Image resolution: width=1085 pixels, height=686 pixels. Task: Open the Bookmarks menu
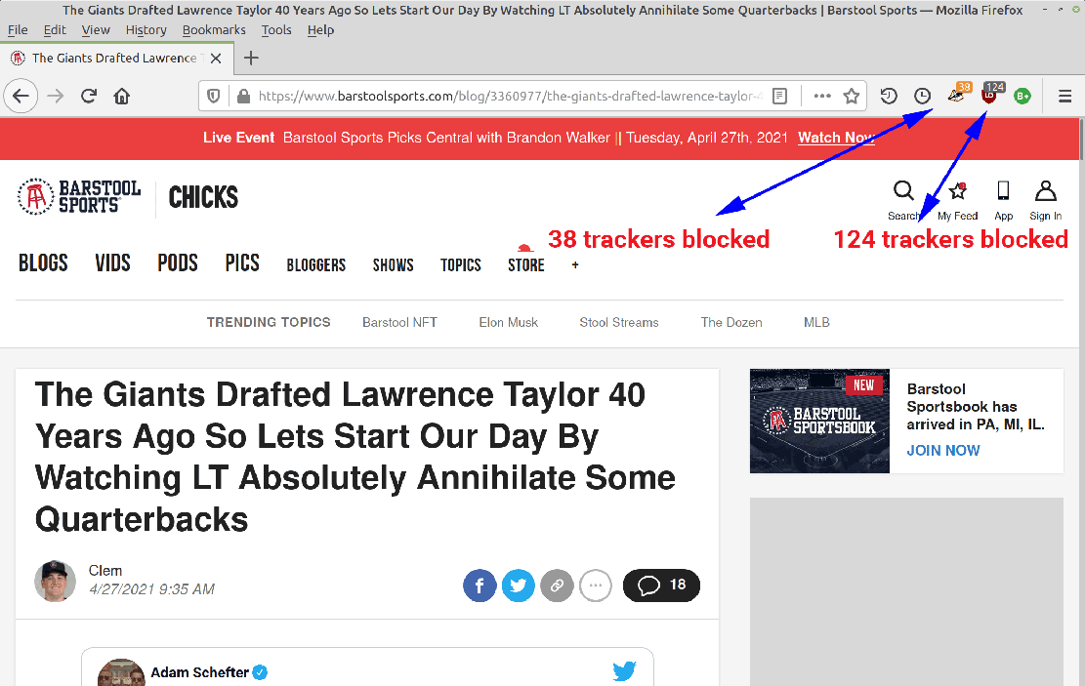click(x=214, y=29)
